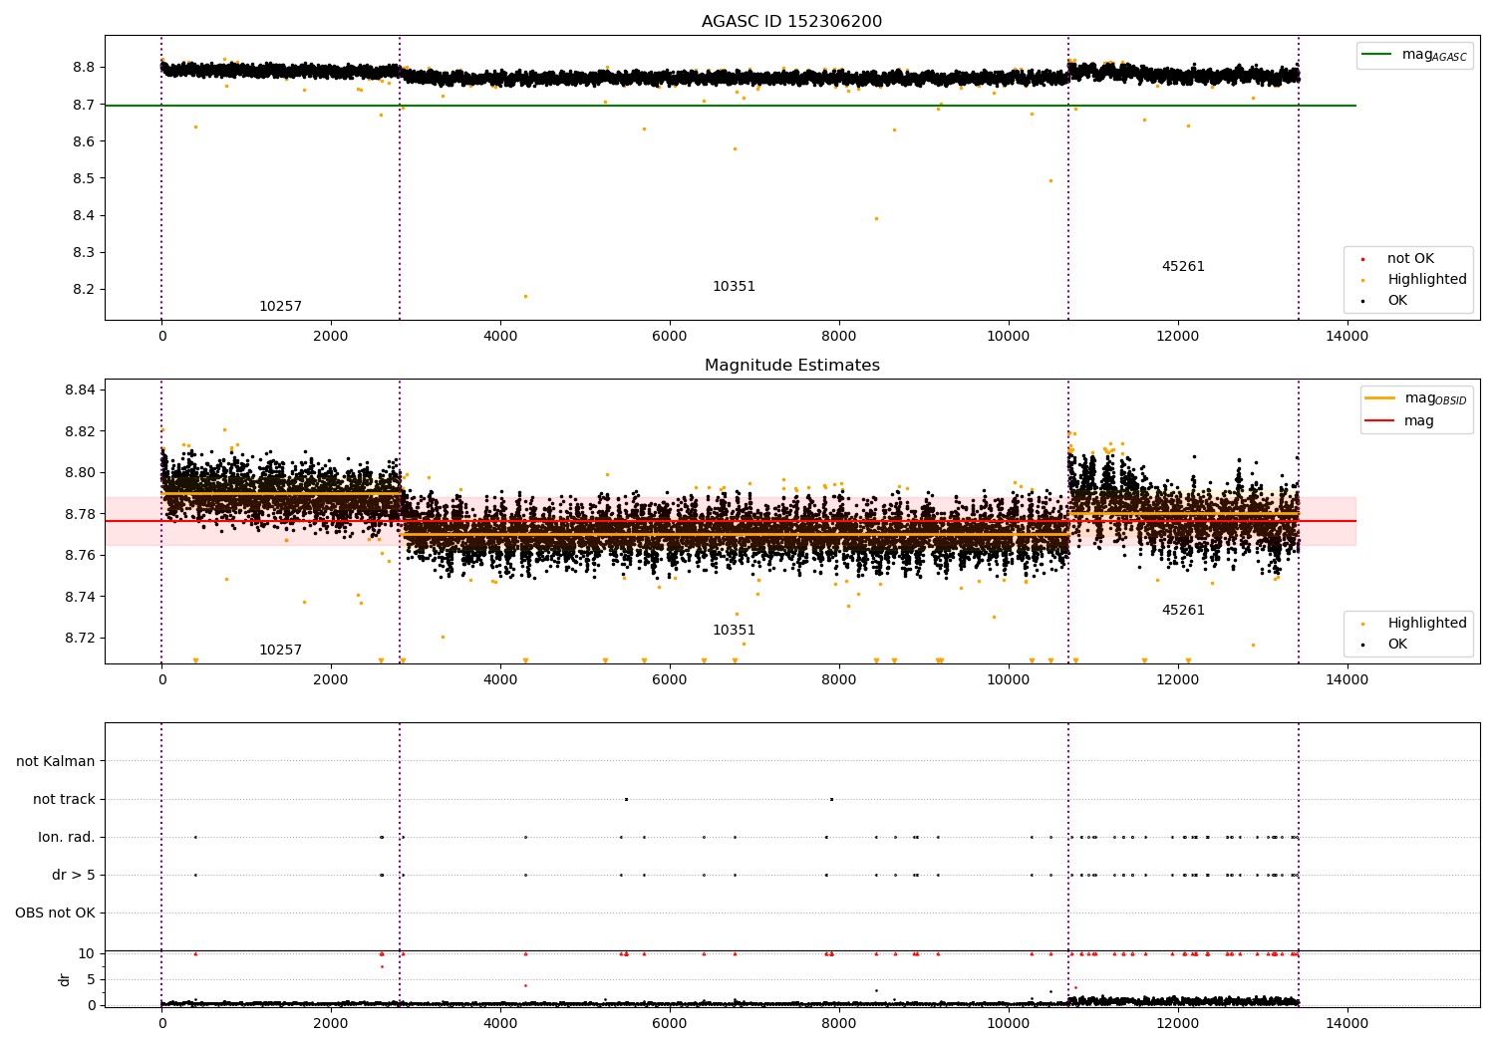
Task: Click the not Kalman axis label
Action: point(56,762)
